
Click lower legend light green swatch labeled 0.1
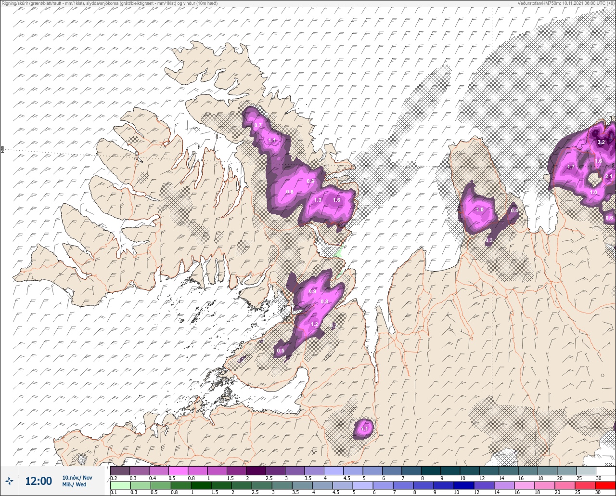click(120, 485)
